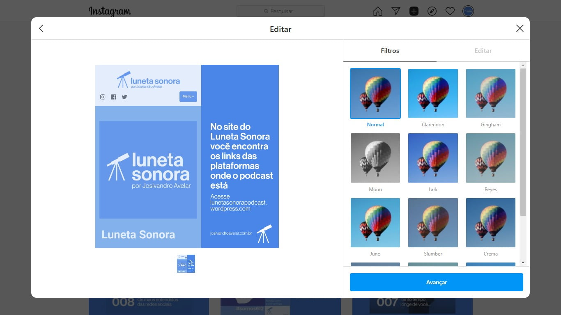Image resolution: width=561 pixels, height=315 pixels.
Task: Click the Instagram logo
Action: [x=110, y=11]
